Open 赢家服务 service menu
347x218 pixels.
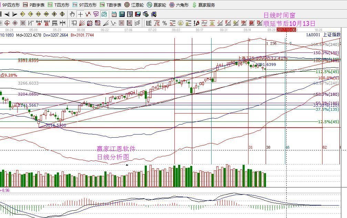tap(204, 5)
